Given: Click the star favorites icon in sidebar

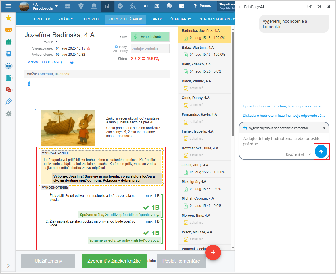Looking at the screenshot, I should 9,18.
